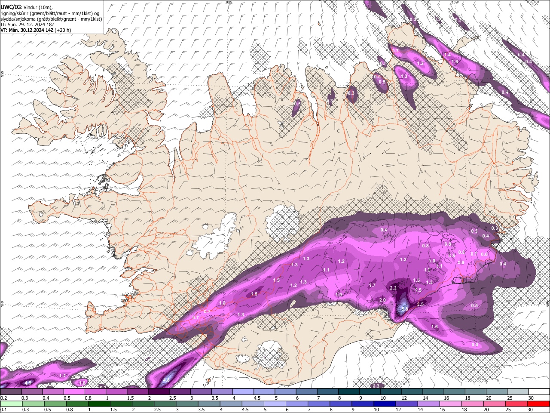Screen dimensions: 550x413
Task: Click the 'slydda/snjókoma' legend description line
Action: 51,19
